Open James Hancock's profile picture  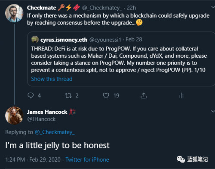click(x=14, y=116)
